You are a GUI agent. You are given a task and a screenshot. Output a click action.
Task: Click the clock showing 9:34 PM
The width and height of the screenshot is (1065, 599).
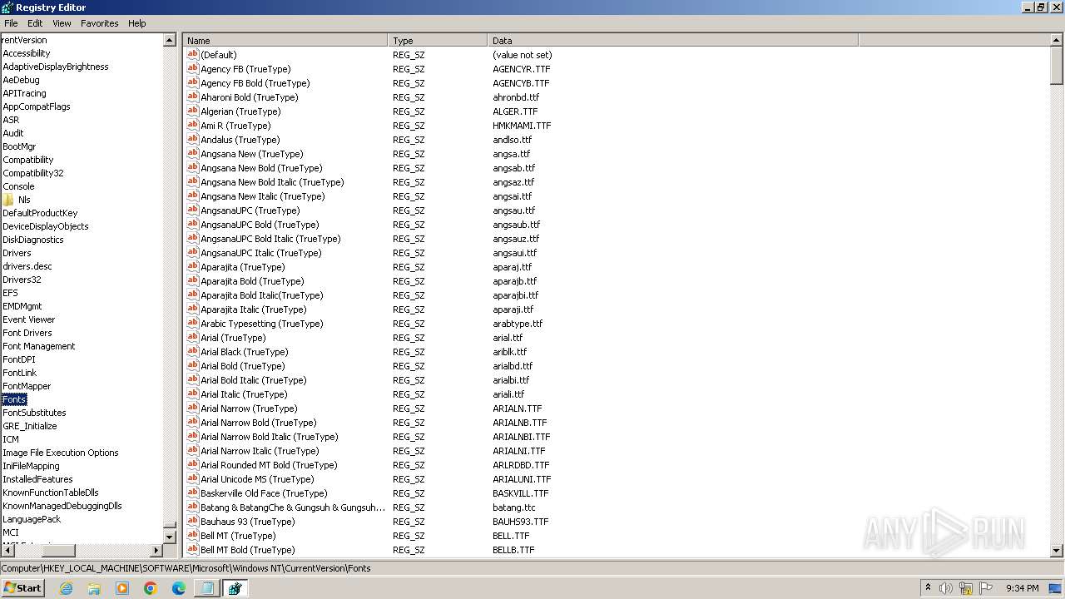click(1022, 588)
